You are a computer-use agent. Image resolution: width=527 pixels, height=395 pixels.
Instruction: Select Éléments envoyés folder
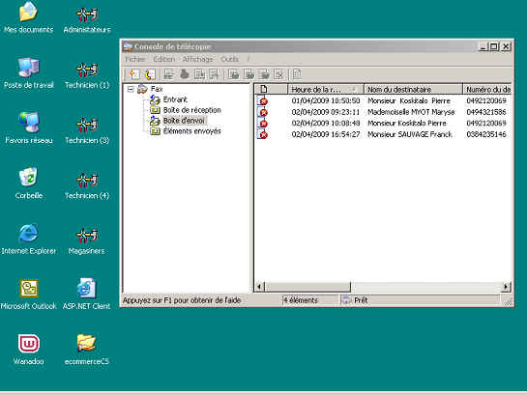point(191,131)
